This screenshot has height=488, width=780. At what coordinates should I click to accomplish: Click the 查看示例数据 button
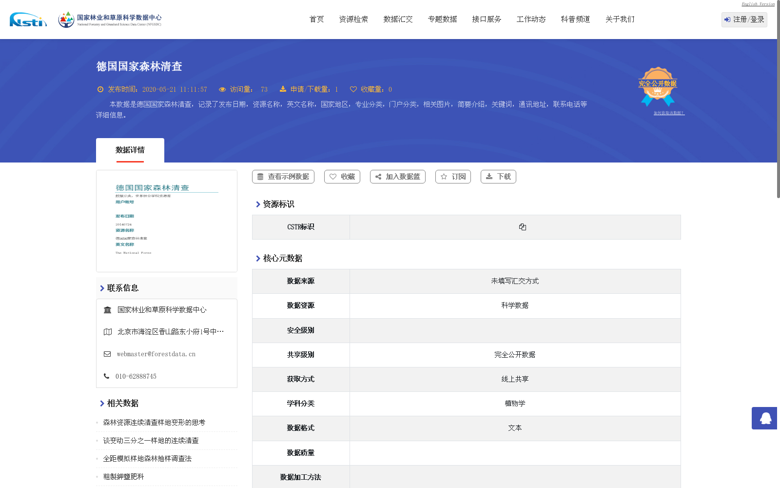click(283, 177)
